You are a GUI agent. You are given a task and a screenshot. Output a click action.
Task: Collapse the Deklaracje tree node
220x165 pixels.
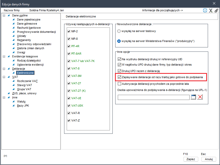pyautogui.click(x=4, y=69)
